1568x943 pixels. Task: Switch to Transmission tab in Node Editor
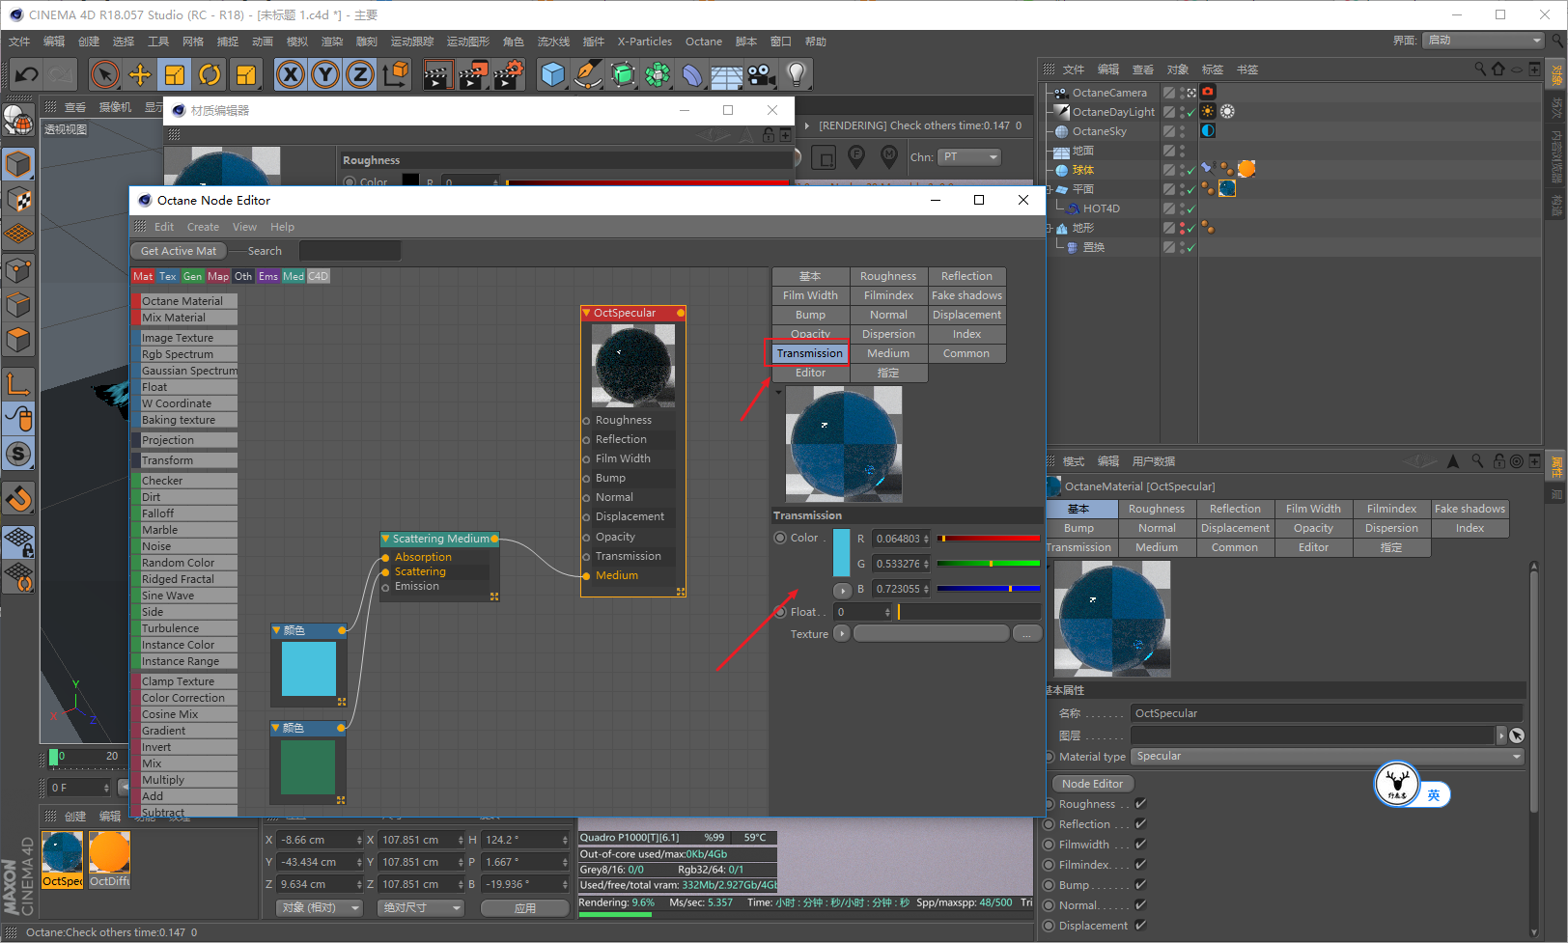tap(809, 353)
